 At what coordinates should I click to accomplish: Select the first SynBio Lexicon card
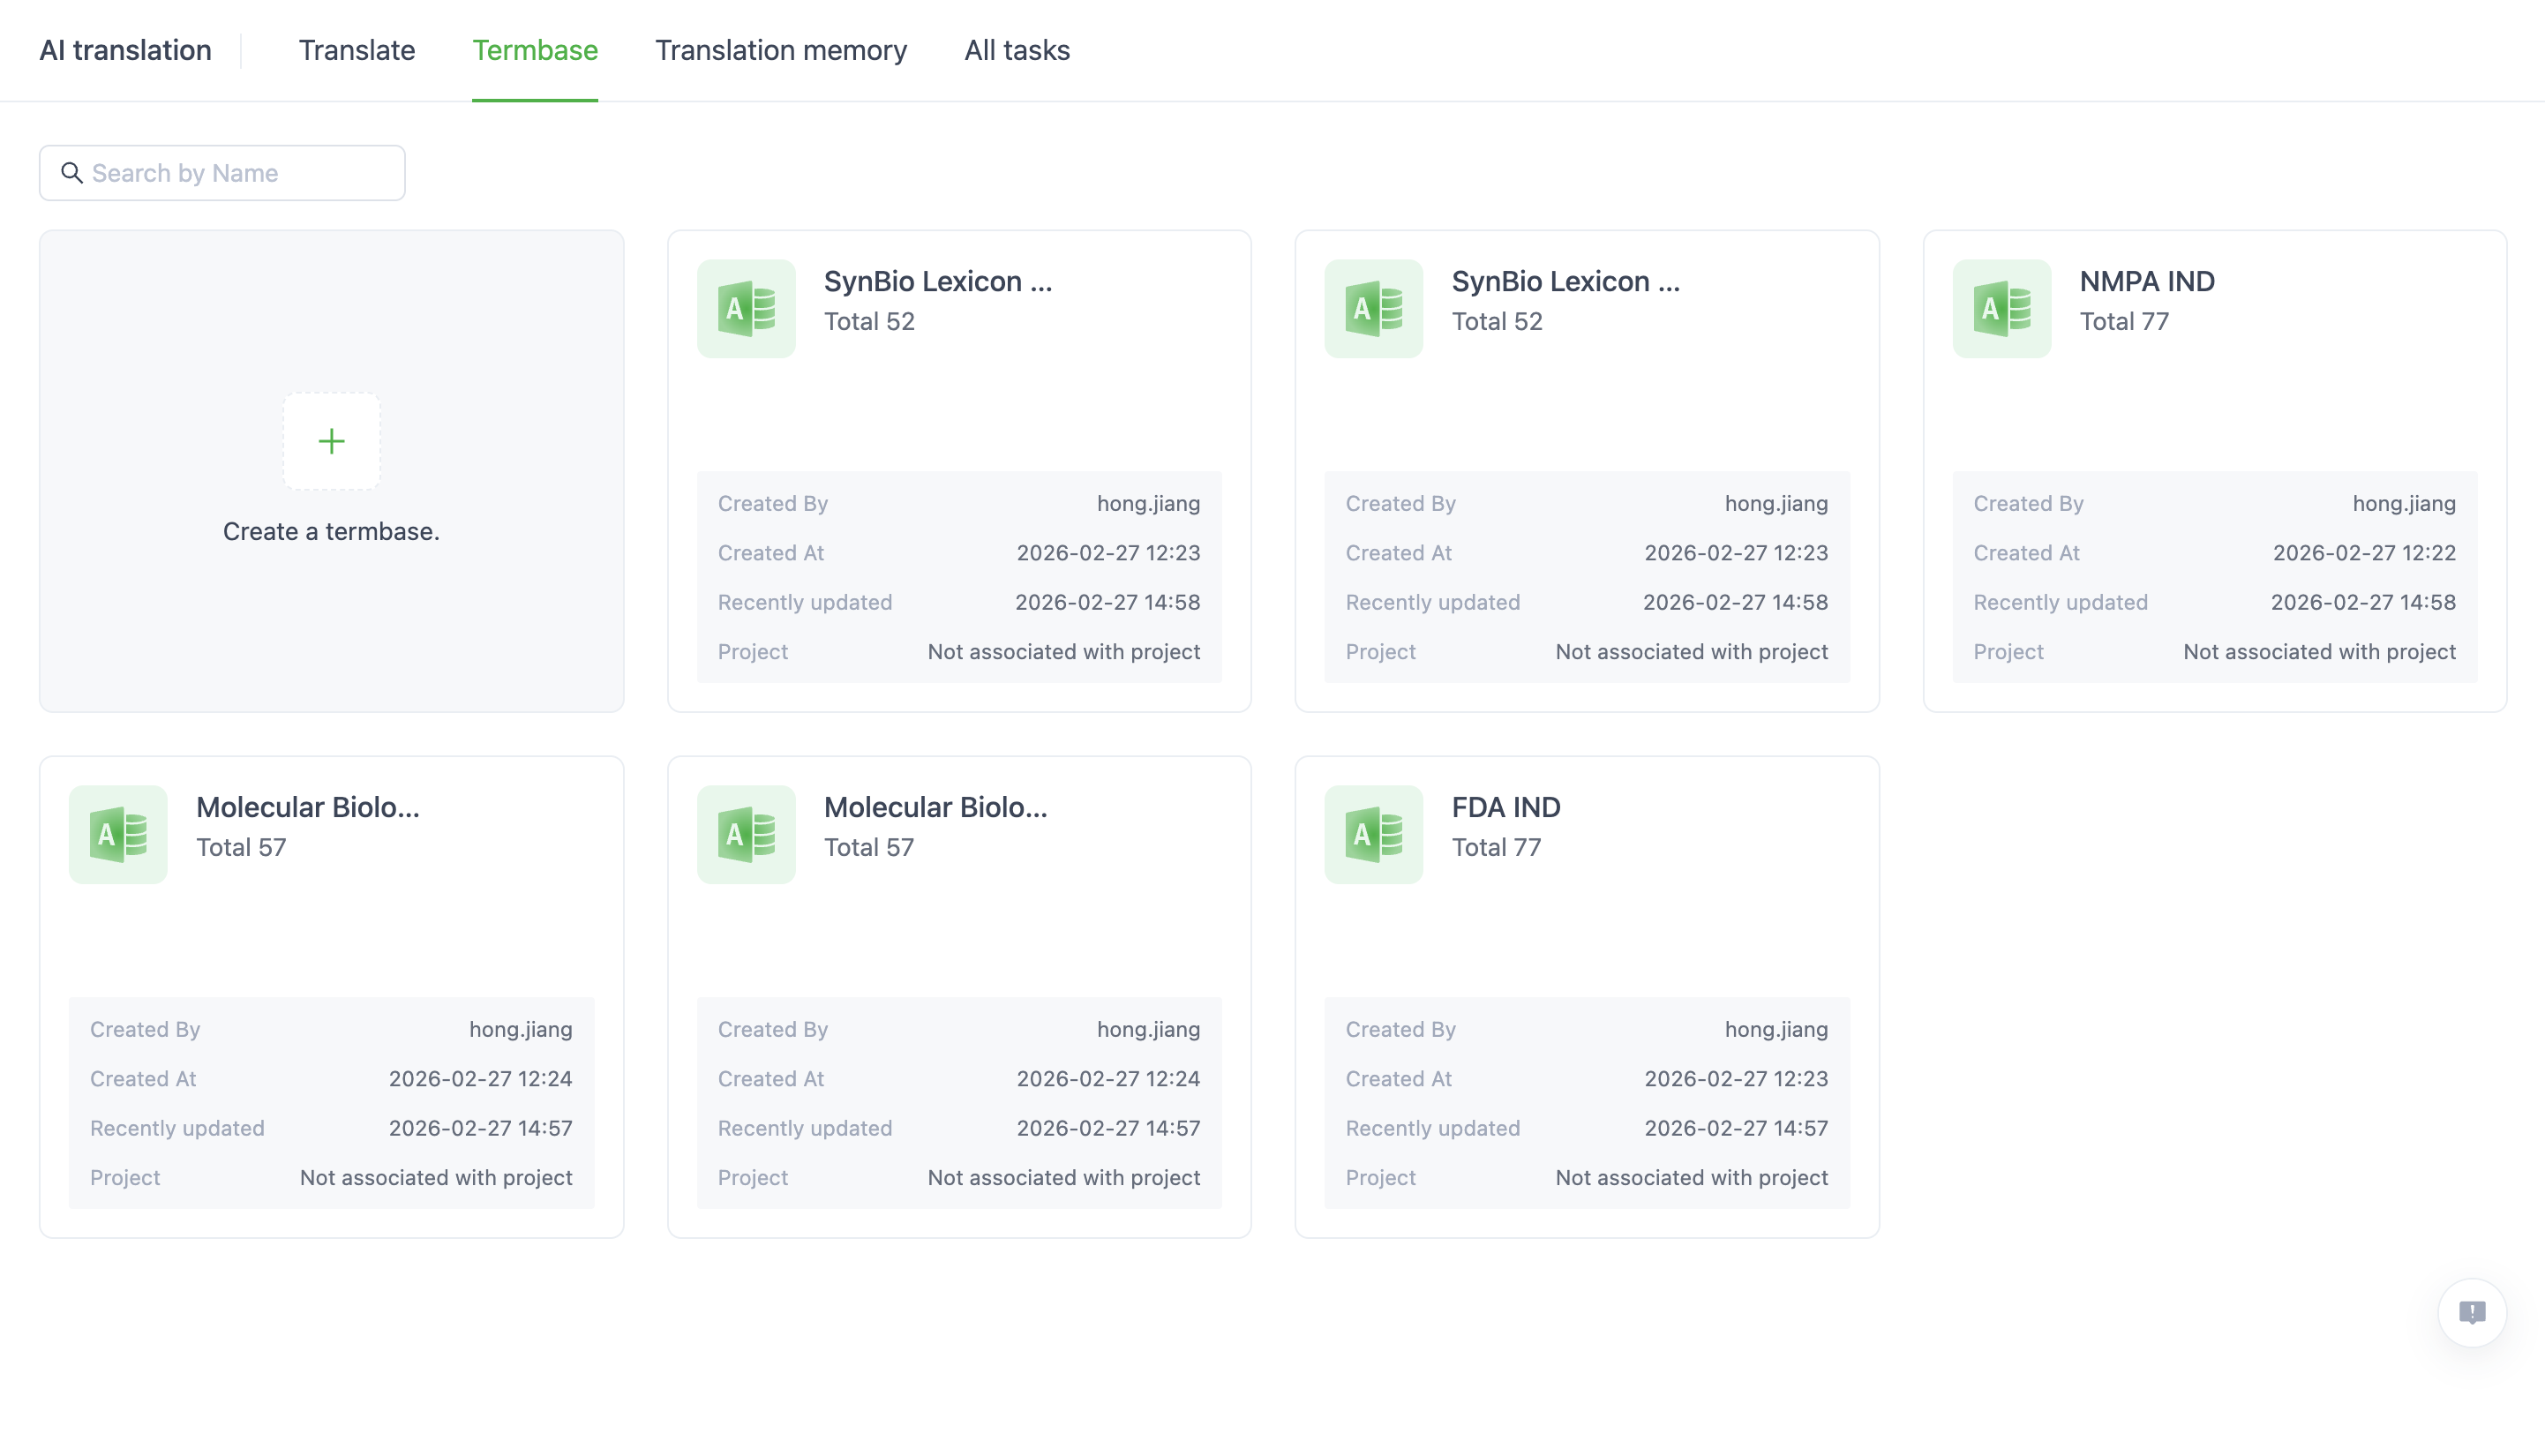click(x=958, y=470)
